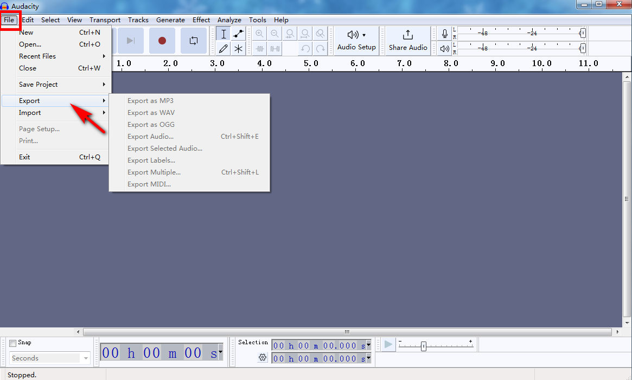Open the Tracks menu

coord(138,20)
